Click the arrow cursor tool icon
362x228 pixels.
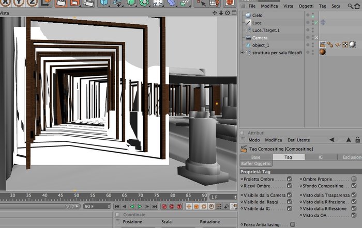[201, 3]
